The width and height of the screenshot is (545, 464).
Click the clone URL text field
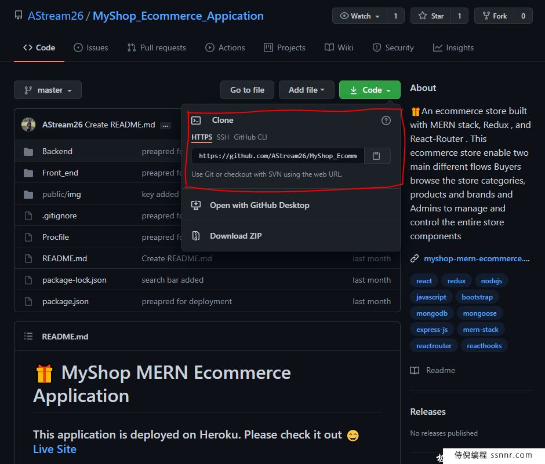point(278,156)
